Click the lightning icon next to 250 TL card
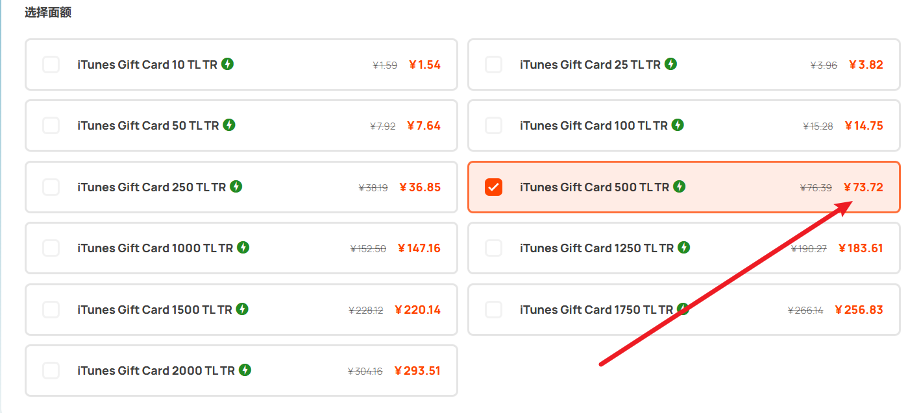 [236, 186]
